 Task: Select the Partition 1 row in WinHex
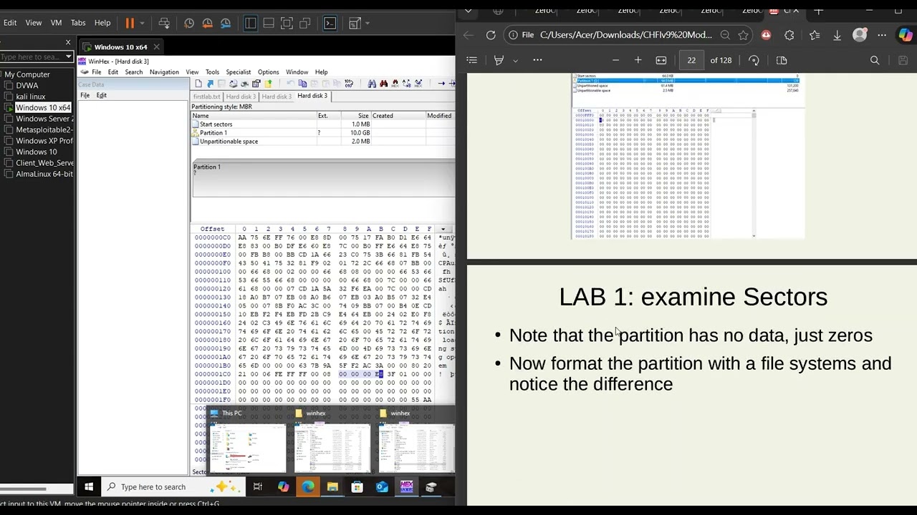tap(322, 133)
